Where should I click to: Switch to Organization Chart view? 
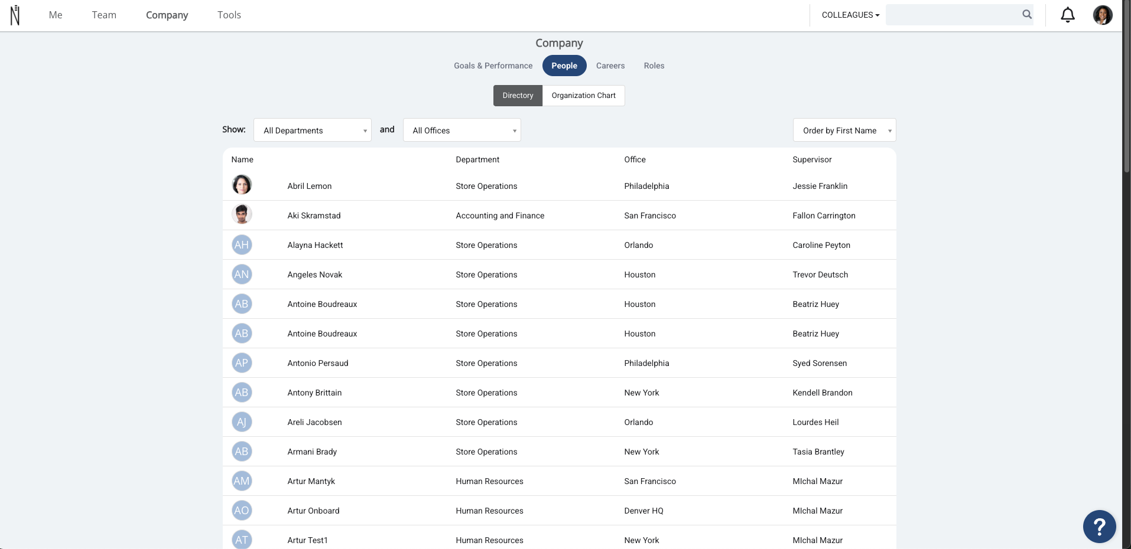pyautogui.click(x=583, y=96)
